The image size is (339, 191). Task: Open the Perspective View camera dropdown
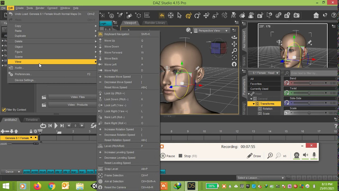pos(211,31)
